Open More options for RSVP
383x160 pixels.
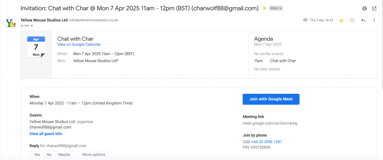coord(94,155)
